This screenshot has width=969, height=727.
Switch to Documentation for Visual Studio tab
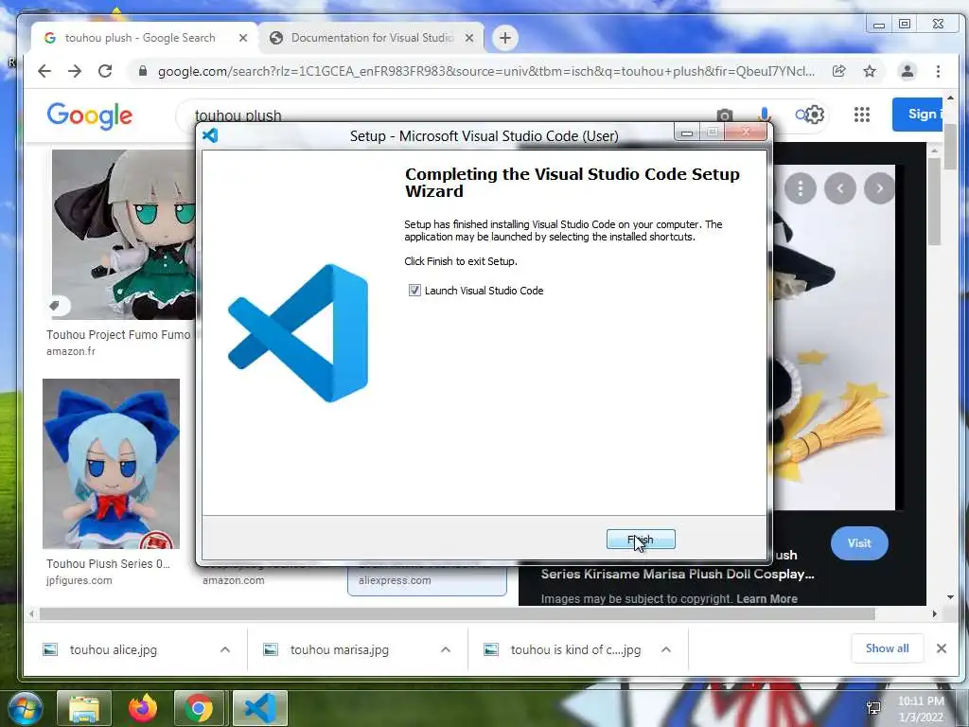371,38
